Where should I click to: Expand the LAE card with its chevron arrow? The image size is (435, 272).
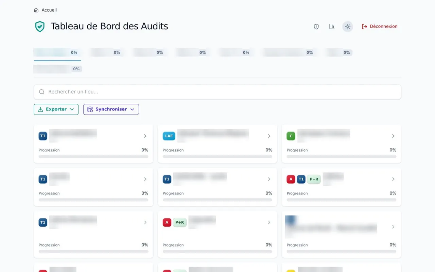[x=269, y=136]
